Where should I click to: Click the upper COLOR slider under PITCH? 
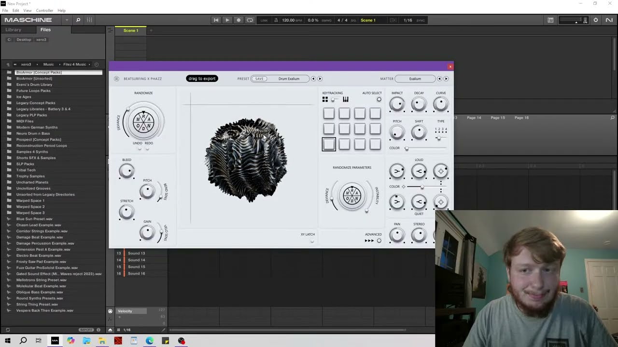tap(425, 148)
